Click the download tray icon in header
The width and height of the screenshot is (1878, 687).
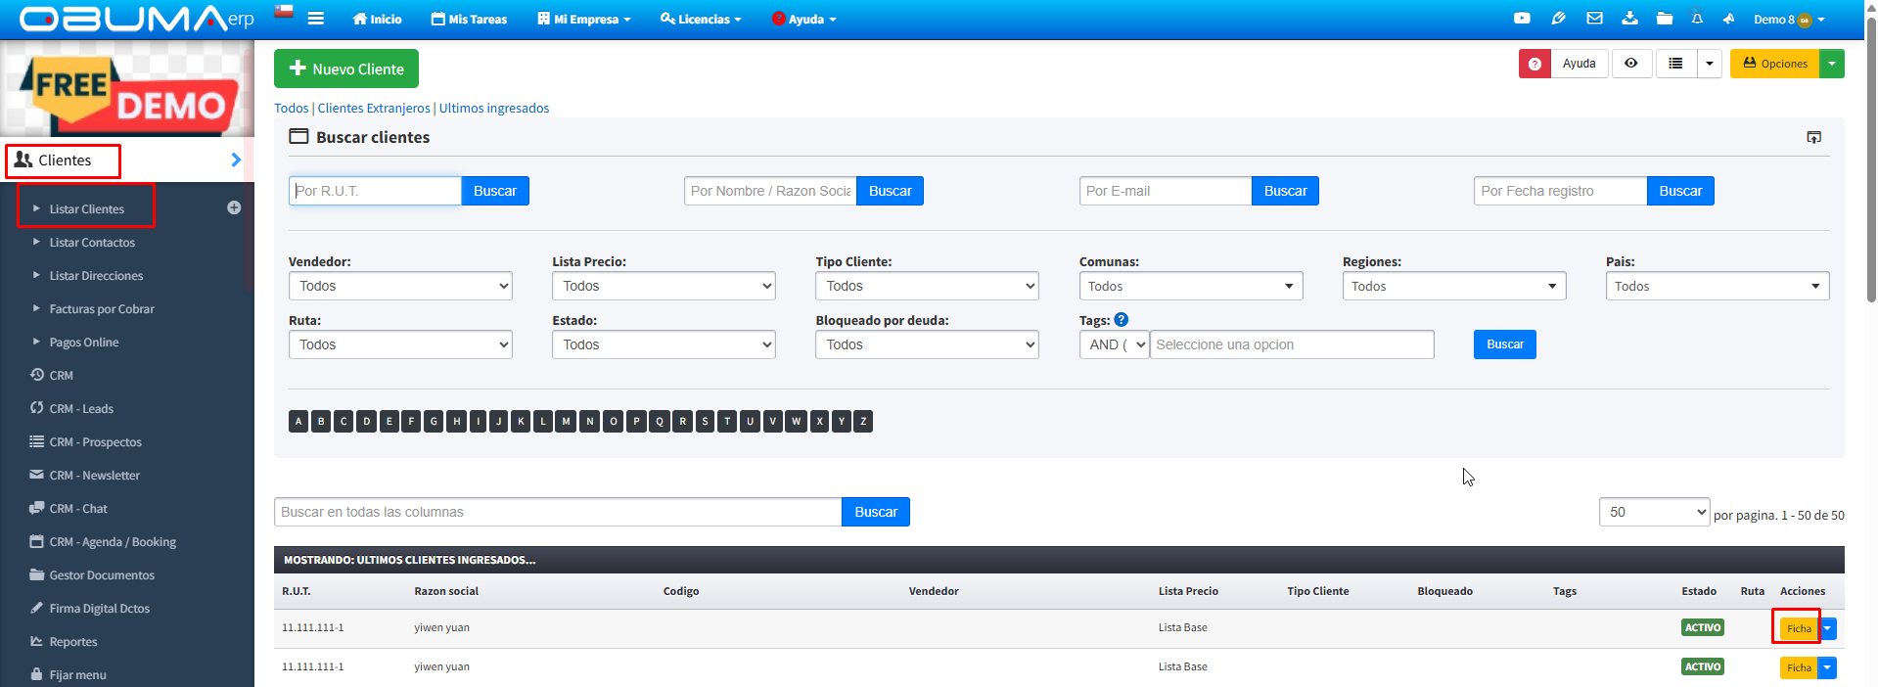1629,19
